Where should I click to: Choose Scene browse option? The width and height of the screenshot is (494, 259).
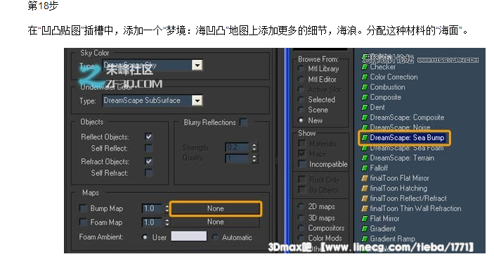(301, 110)
